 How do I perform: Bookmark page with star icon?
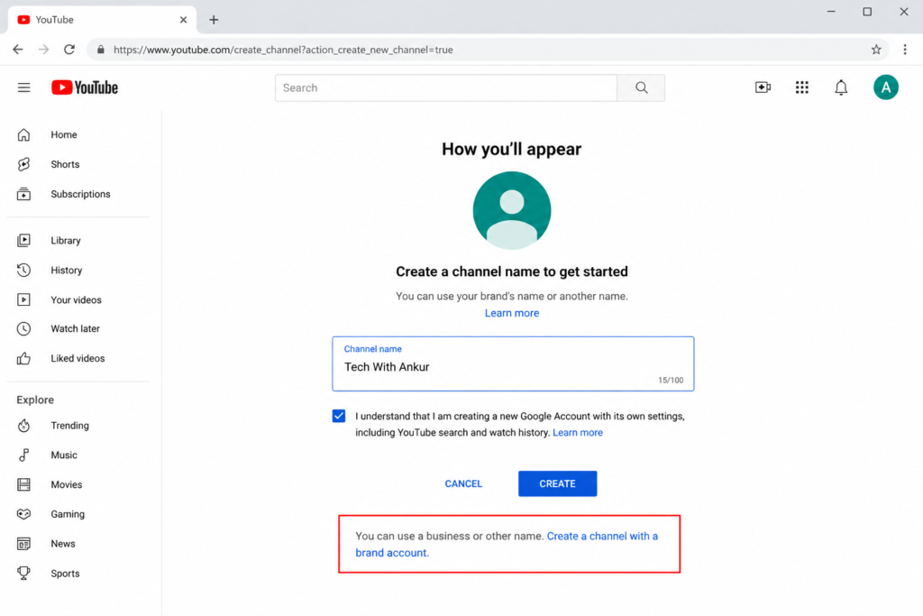click(x=876, y=50)
